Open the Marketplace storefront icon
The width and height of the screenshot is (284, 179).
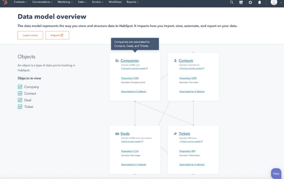point(241,2)
